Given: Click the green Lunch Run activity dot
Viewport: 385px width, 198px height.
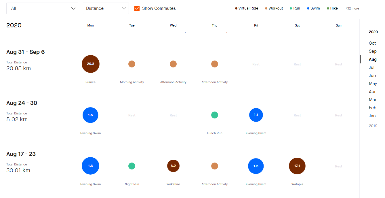Looking at the screenshot, I should [215, 115].
